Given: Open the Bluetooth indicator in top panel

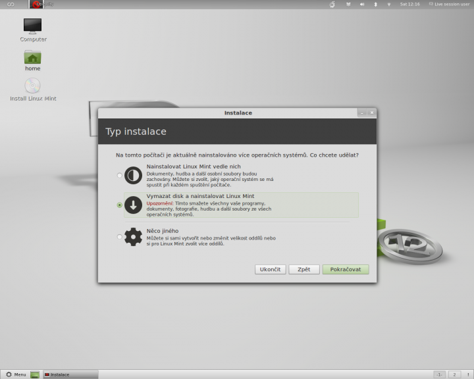Looking at the screenshot, I should click(x=376, y=4).
